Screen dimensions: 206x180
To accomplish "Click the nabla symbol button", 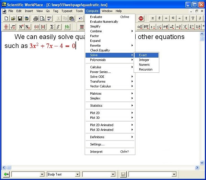I will coord(193,19).
